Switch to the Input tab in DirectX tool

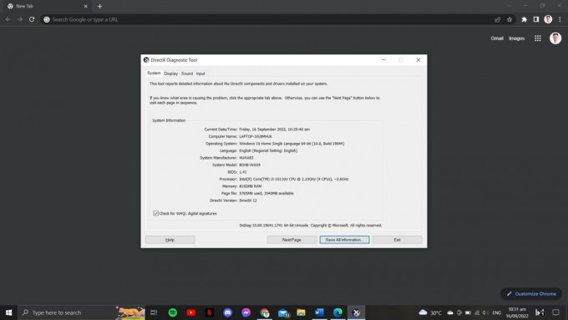[x=200, y=74]
